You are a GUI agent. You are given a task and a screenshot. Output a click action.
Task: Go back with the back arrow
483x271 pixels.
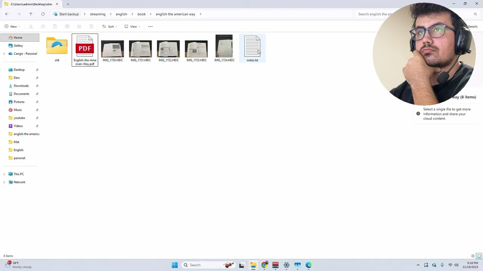[x=7, y=14]
